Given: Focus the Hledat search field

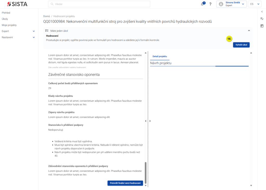Looking at the screenshot, I should tap(99, 4).
